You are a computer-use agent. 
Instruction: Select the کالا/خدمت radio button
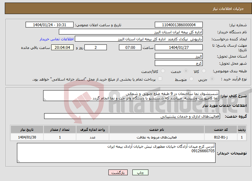pyautogui.click(x=163, y=71)
